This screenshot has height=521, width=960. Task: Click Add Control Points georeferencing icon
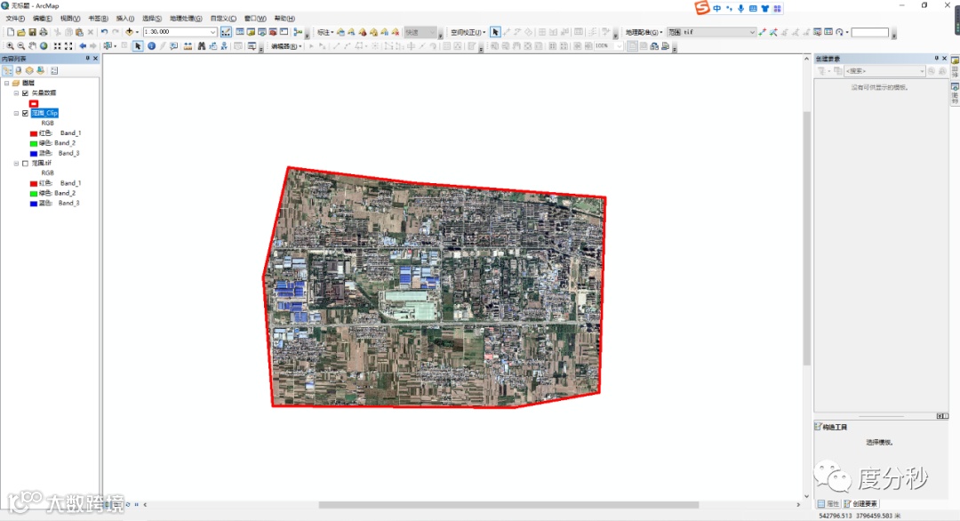pos(763,32)
